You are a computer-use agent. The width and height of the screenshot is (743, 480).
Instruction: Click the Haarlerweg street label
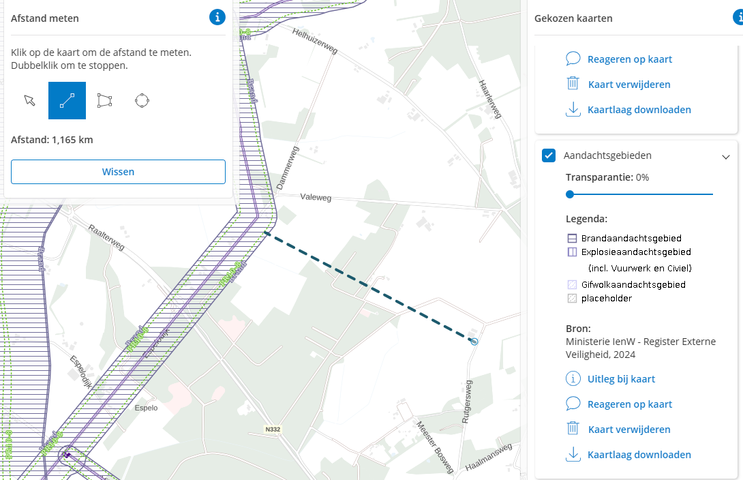(x=490, y=99)
